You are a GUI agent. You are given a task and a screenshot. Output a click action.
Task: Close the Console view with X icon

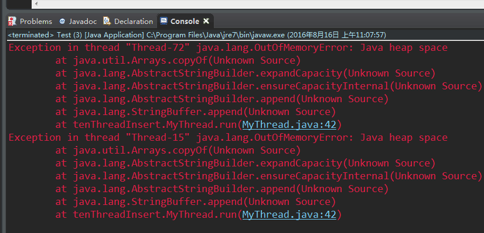pos(206,21)
